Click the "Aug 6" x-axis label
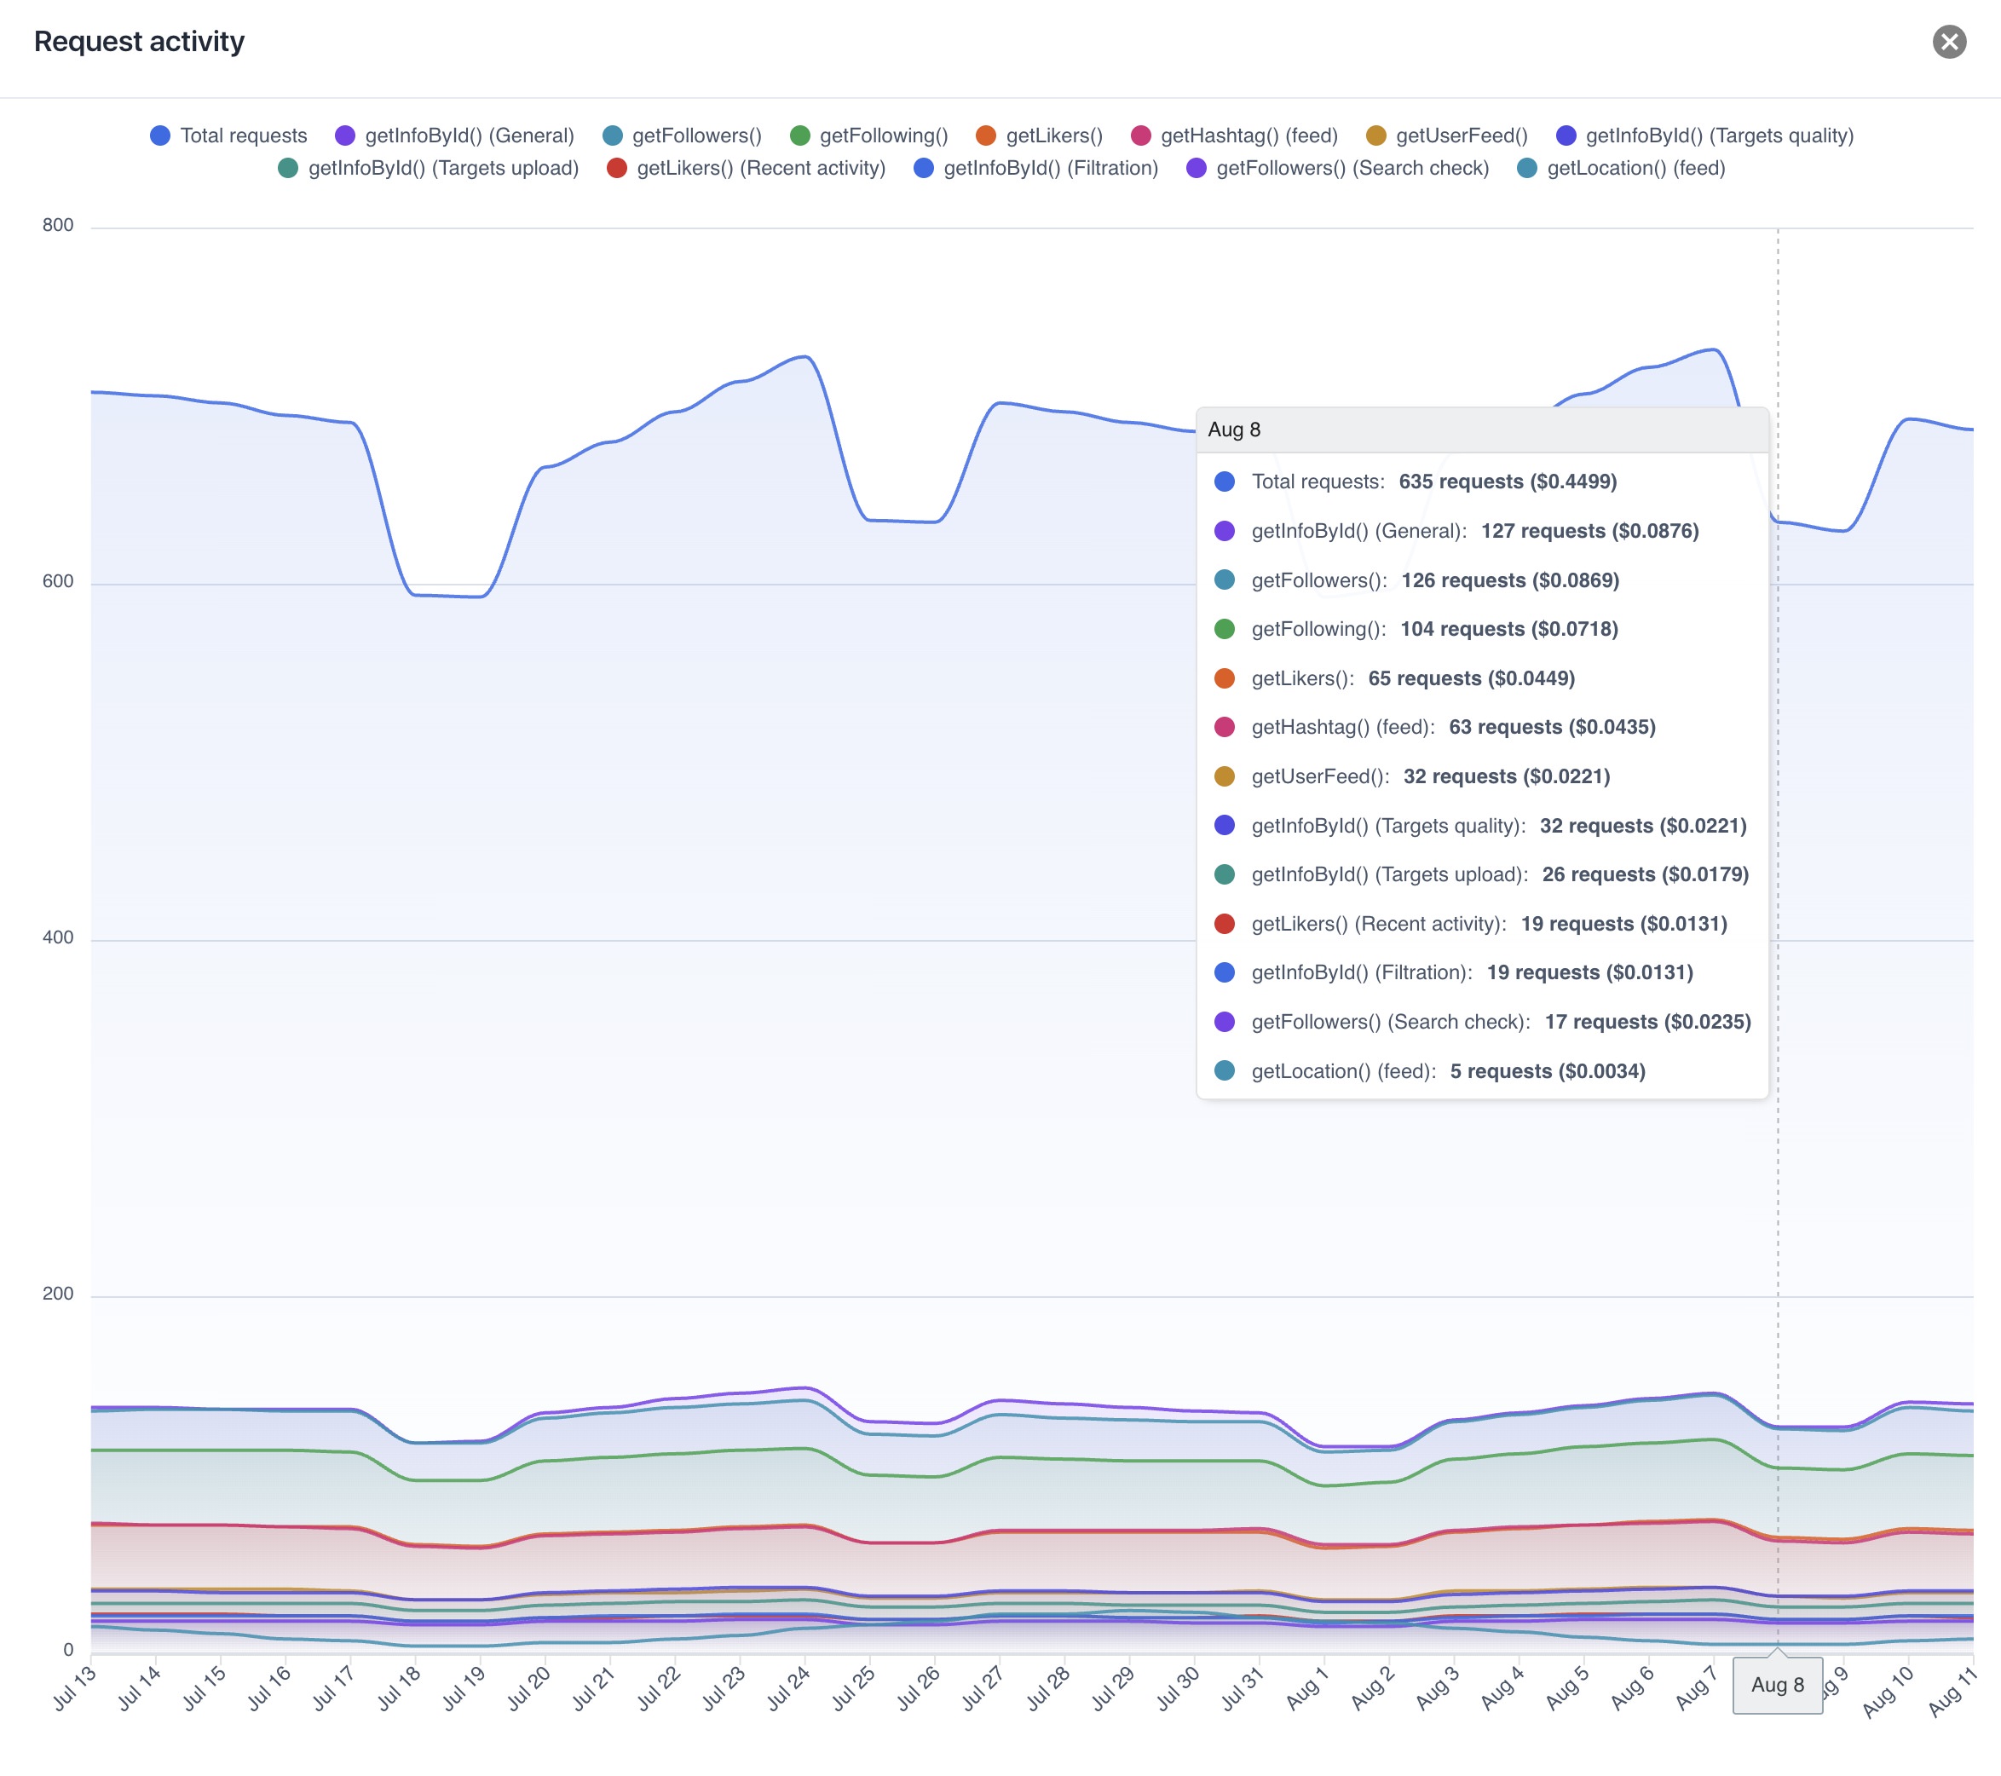Image resolution: width=2001 pixels, height=1776 pixels. pos(1632,1688)
